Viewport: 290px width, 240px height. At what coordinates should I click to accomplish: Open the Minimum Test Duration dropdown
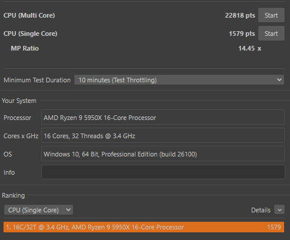[x=179, y=80]
